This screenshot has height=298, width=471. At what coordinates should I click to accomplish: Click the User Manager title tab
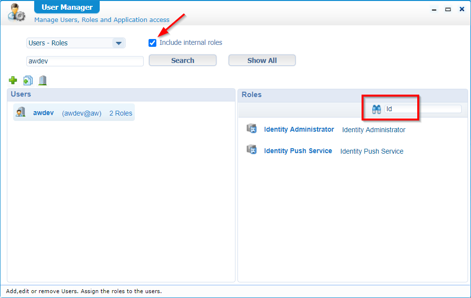click(x=67, y=7)
